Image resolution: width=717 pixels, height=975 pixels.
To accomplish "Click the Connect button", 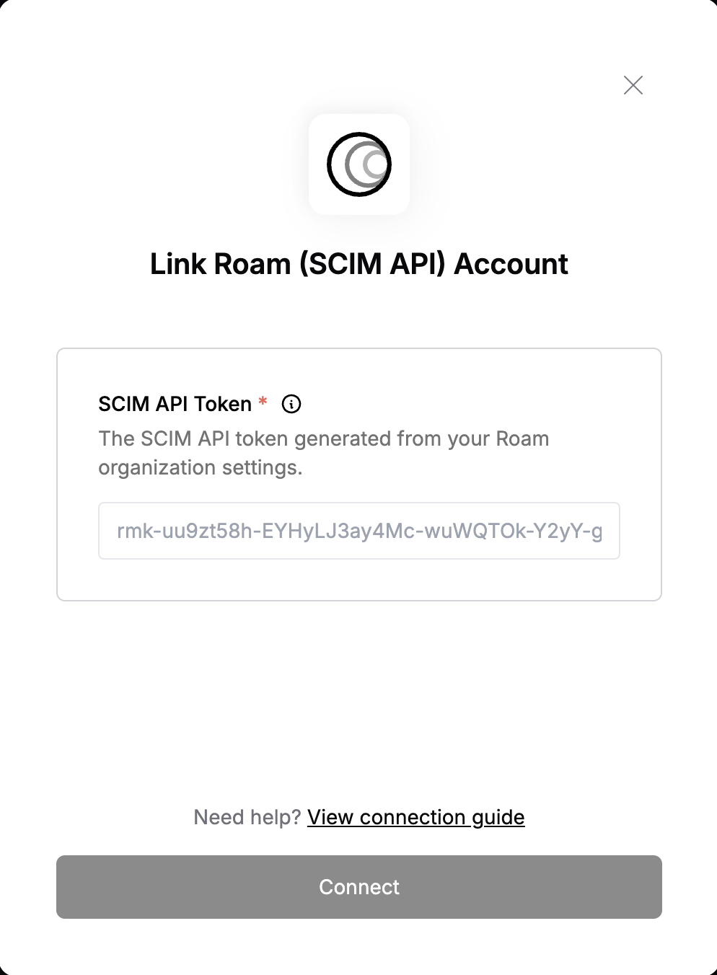I will [x=359, y=887].
